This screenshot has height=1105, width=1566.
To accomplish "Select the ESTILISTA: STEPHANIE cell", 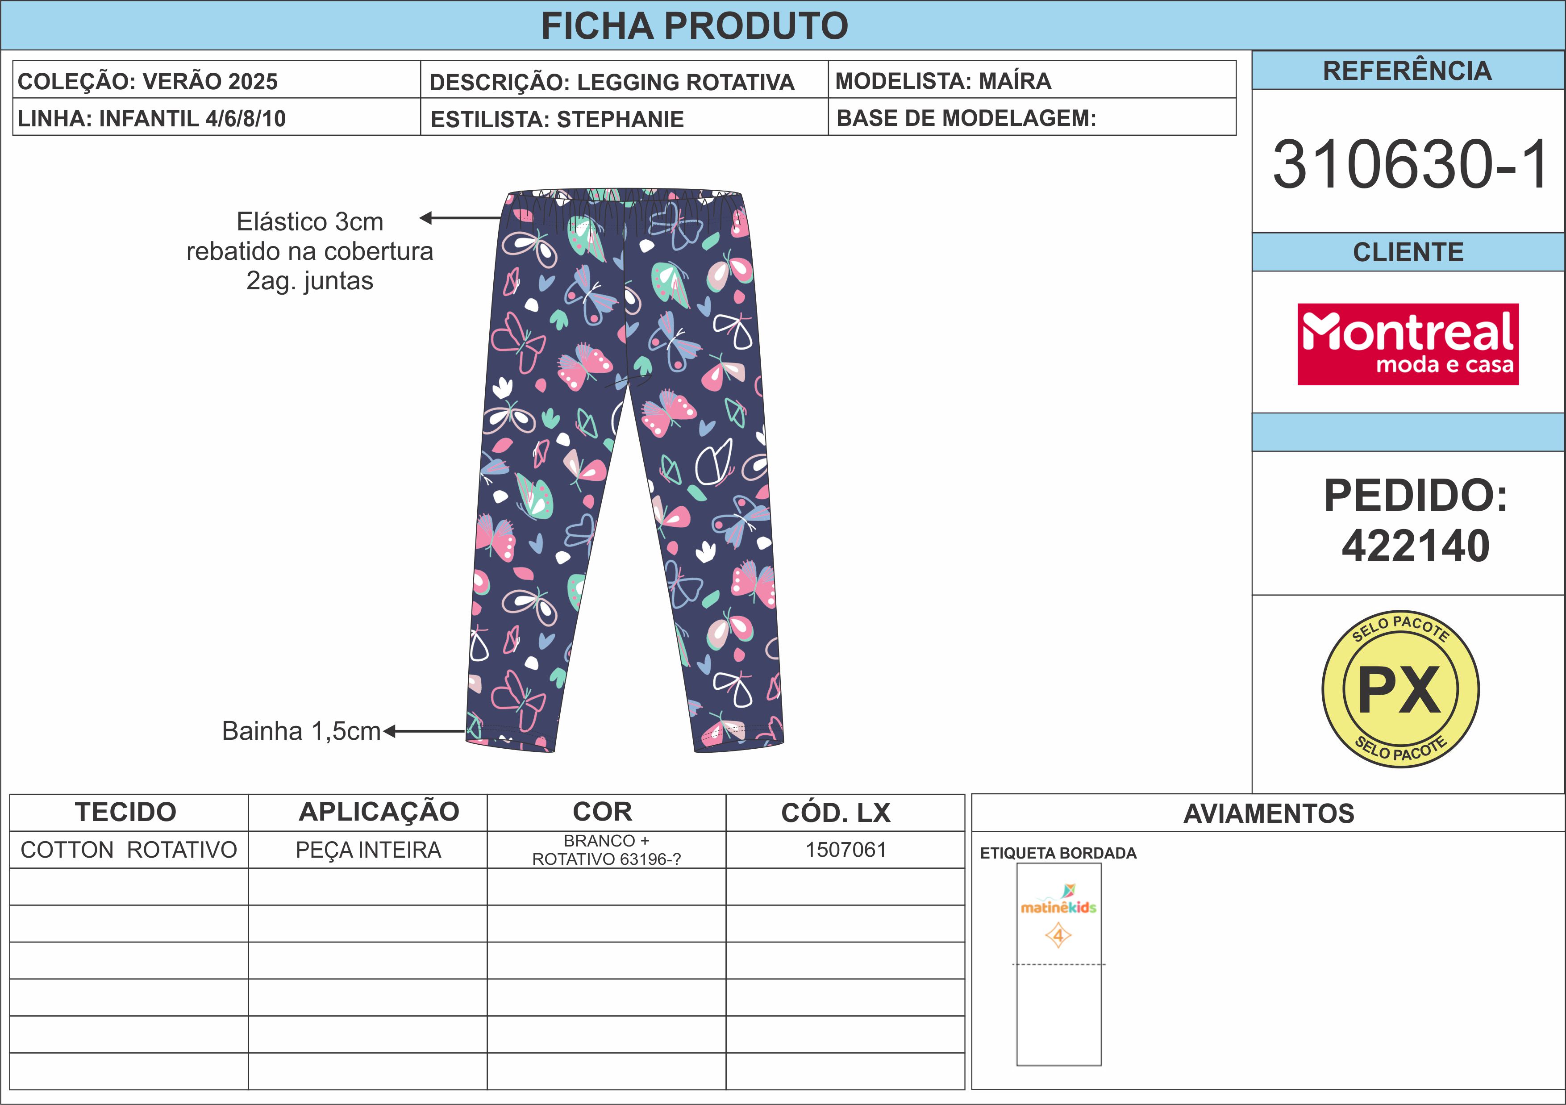I will pyautogui.click(x=624, y=117).
